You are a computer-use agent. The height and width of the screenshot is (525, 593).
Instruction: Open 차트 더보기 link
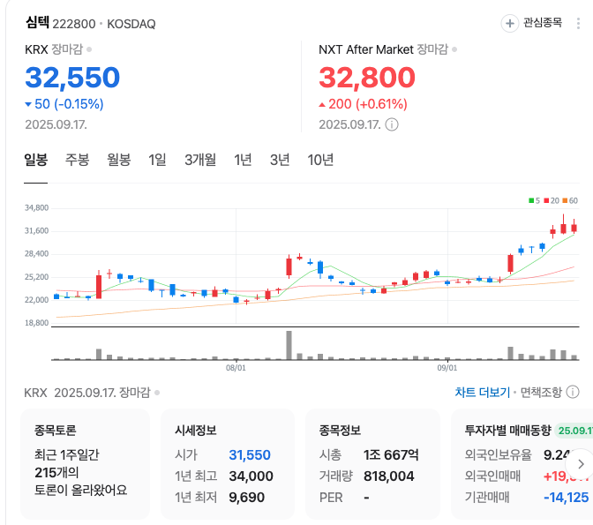483,393
